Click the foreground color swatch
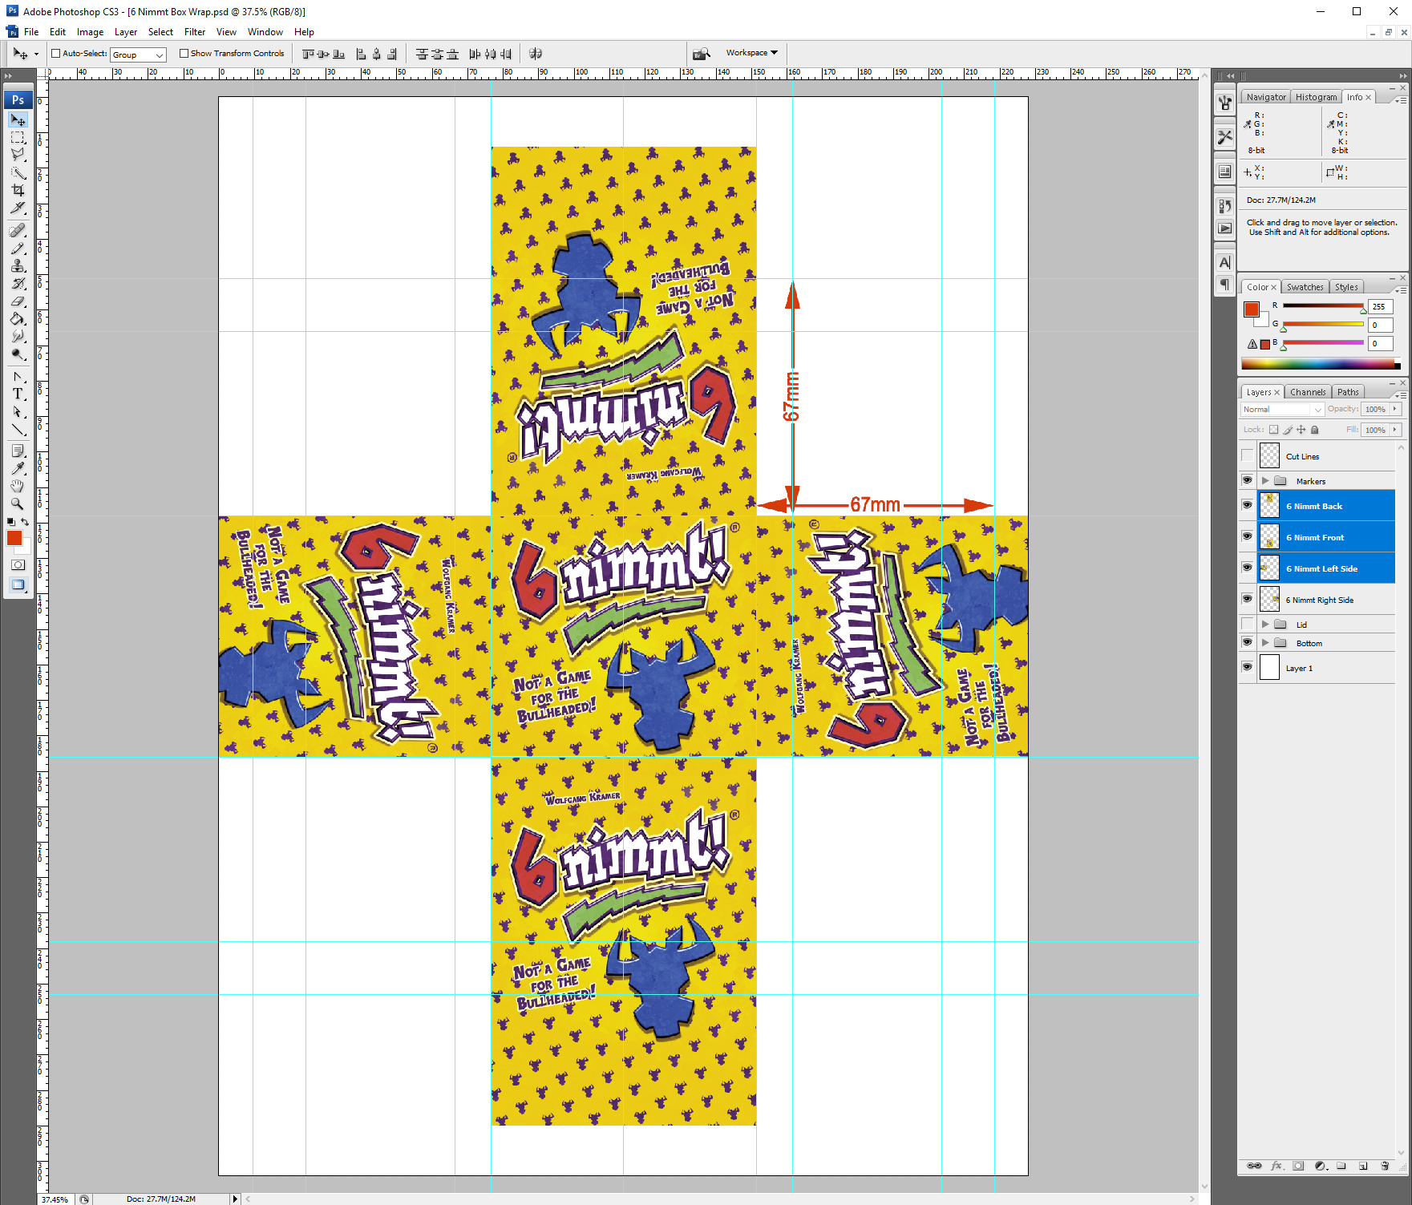This screenshot has height=1205, width=1412. [14, 538]
